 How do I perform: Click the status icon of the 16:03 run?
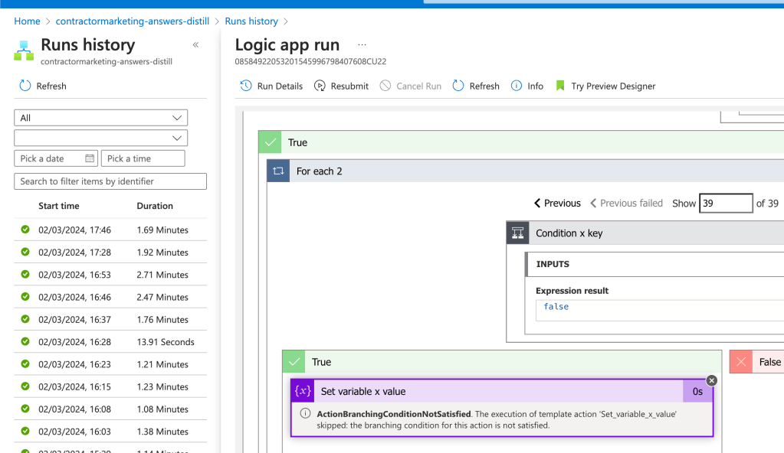[x=25, y=431]
